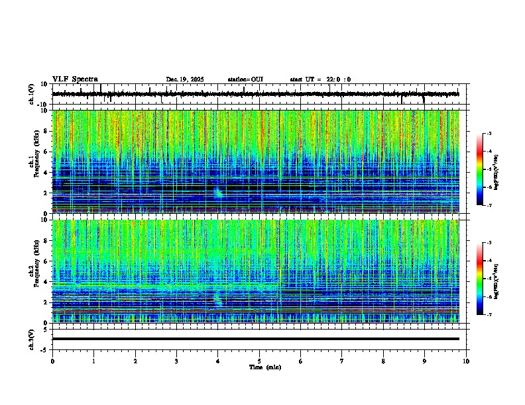Click time axis tick label 1
This screenshot has height=405, width=525.
93,361
